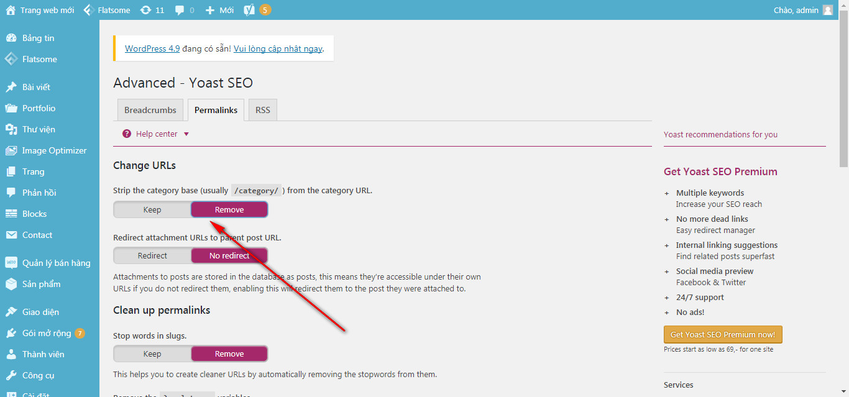Open Image Optimizer from the sidebar
This screenshot has height=397, width=849.
[x=54, y=150]
